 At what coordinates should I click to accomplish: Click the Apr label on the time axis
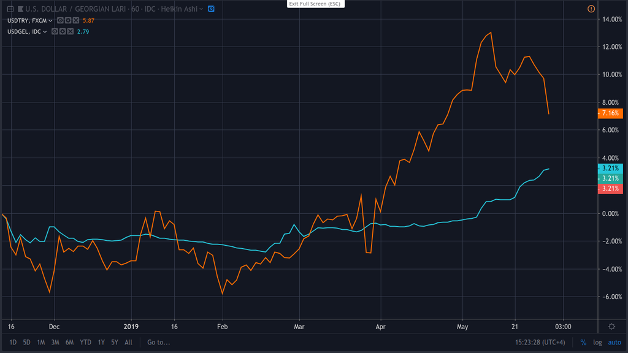(380, 327)
